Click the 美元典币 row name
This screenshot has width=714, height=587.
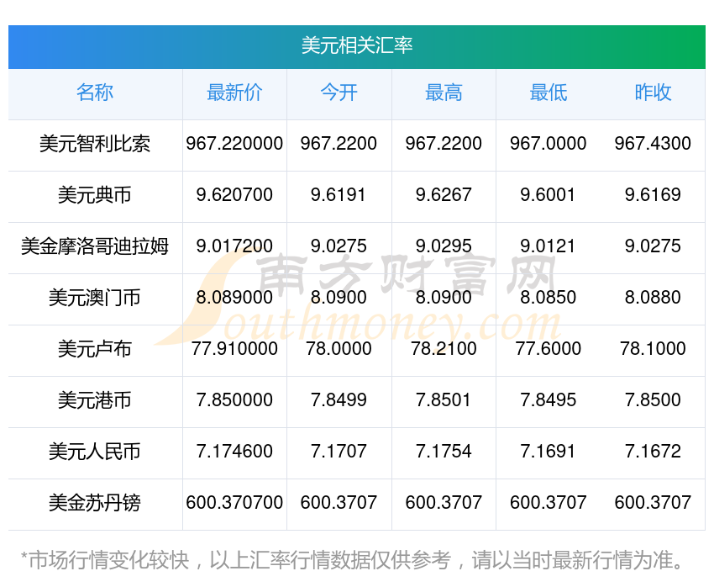point(95,195)
